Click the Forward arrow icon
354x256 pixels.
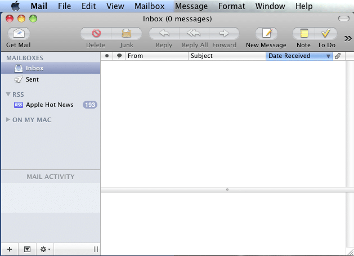click(224, 34)
